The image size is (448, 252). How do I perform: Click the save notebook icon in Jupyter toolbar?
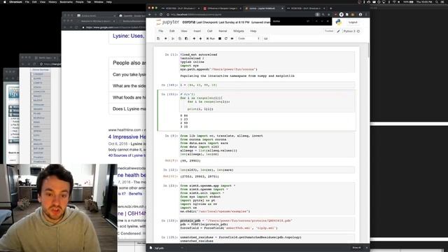[x=158, y=38]
